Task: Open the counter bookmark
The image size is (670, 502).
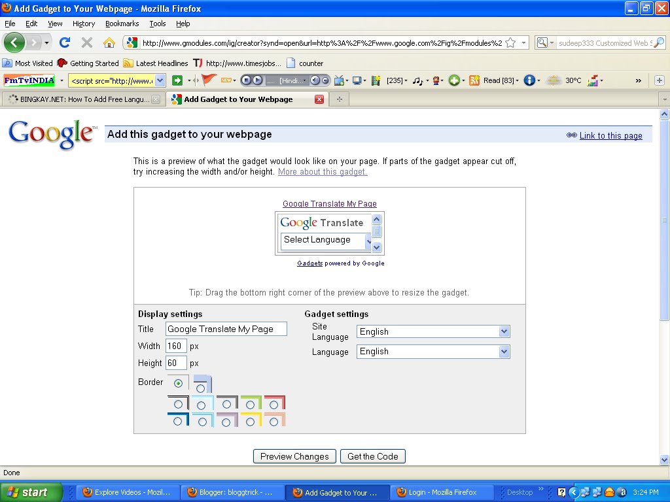Action: (305, 63)
